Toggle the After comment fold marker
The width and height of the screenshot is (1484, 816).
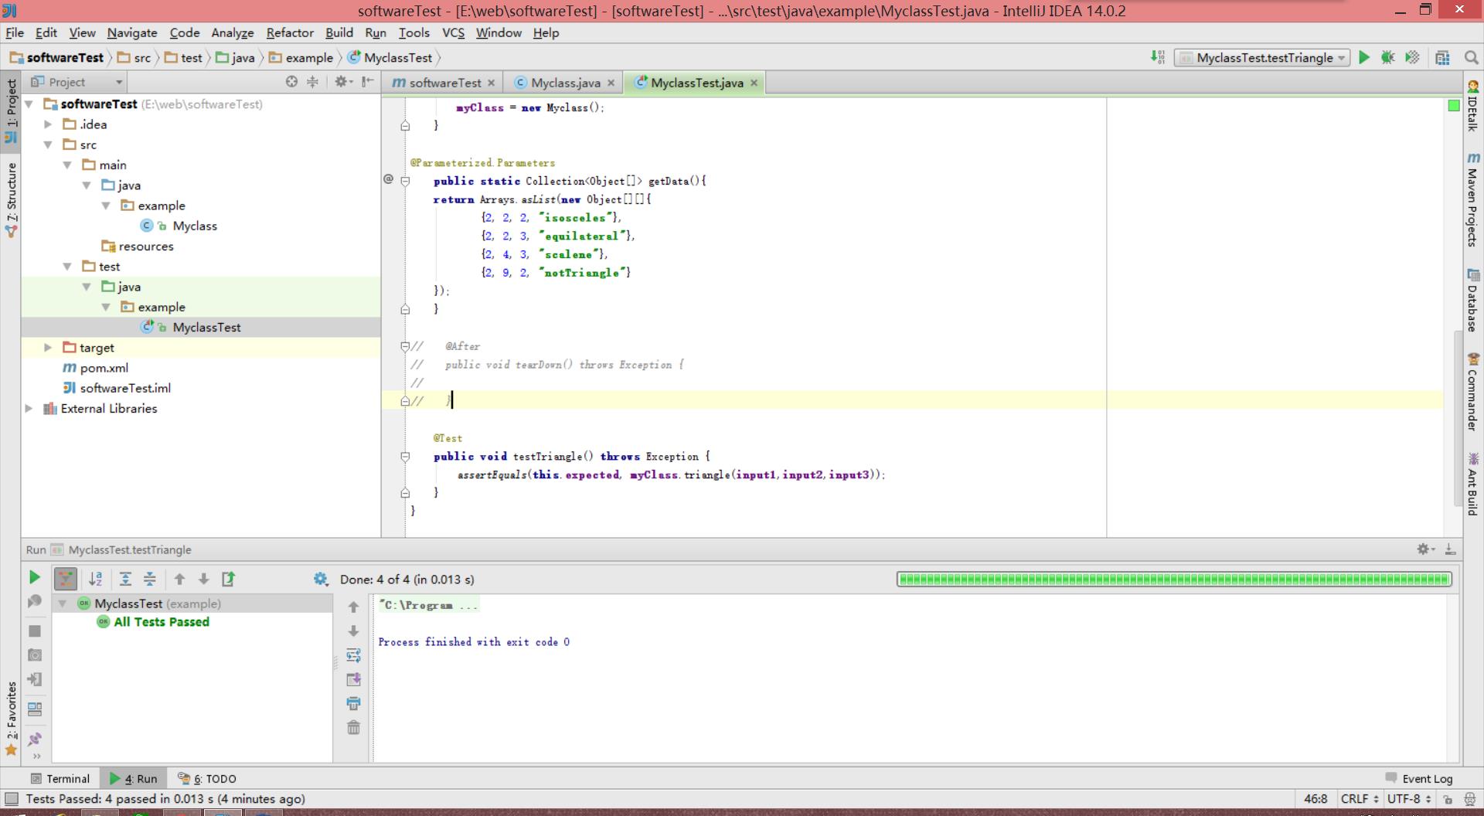coord(405,346)
